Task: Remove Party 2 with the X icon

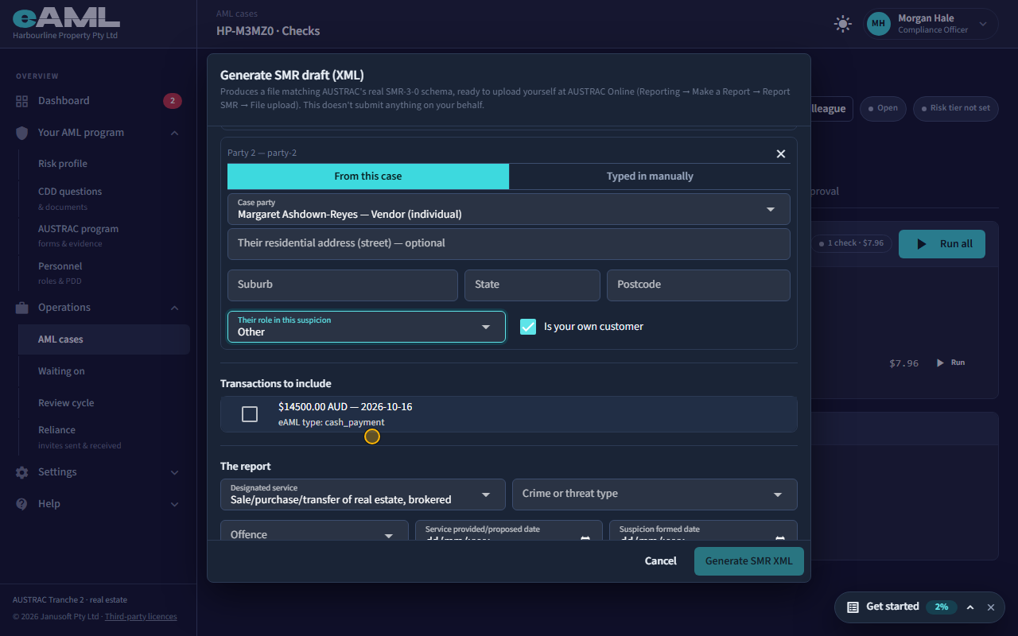Action: coord(781,153)
